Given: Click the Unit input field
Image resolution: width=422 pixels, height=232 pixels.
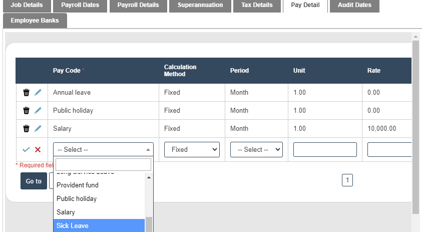Looking at the screenshot, I should (325, 149).
